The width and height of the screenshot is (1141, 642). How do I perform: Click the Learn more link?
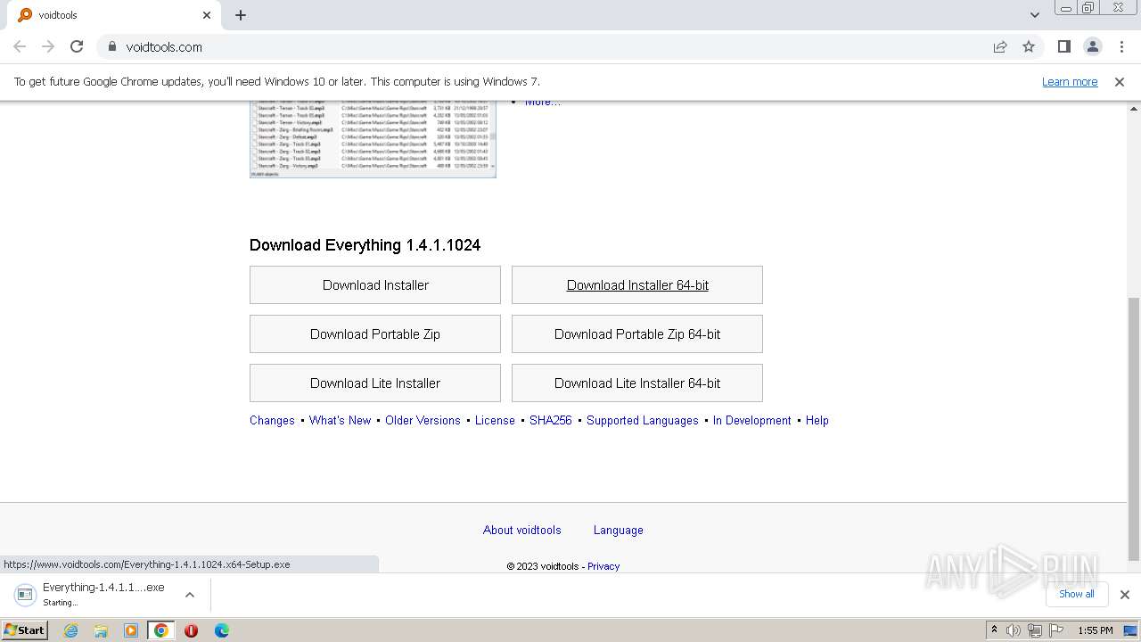coord(1070,81)
